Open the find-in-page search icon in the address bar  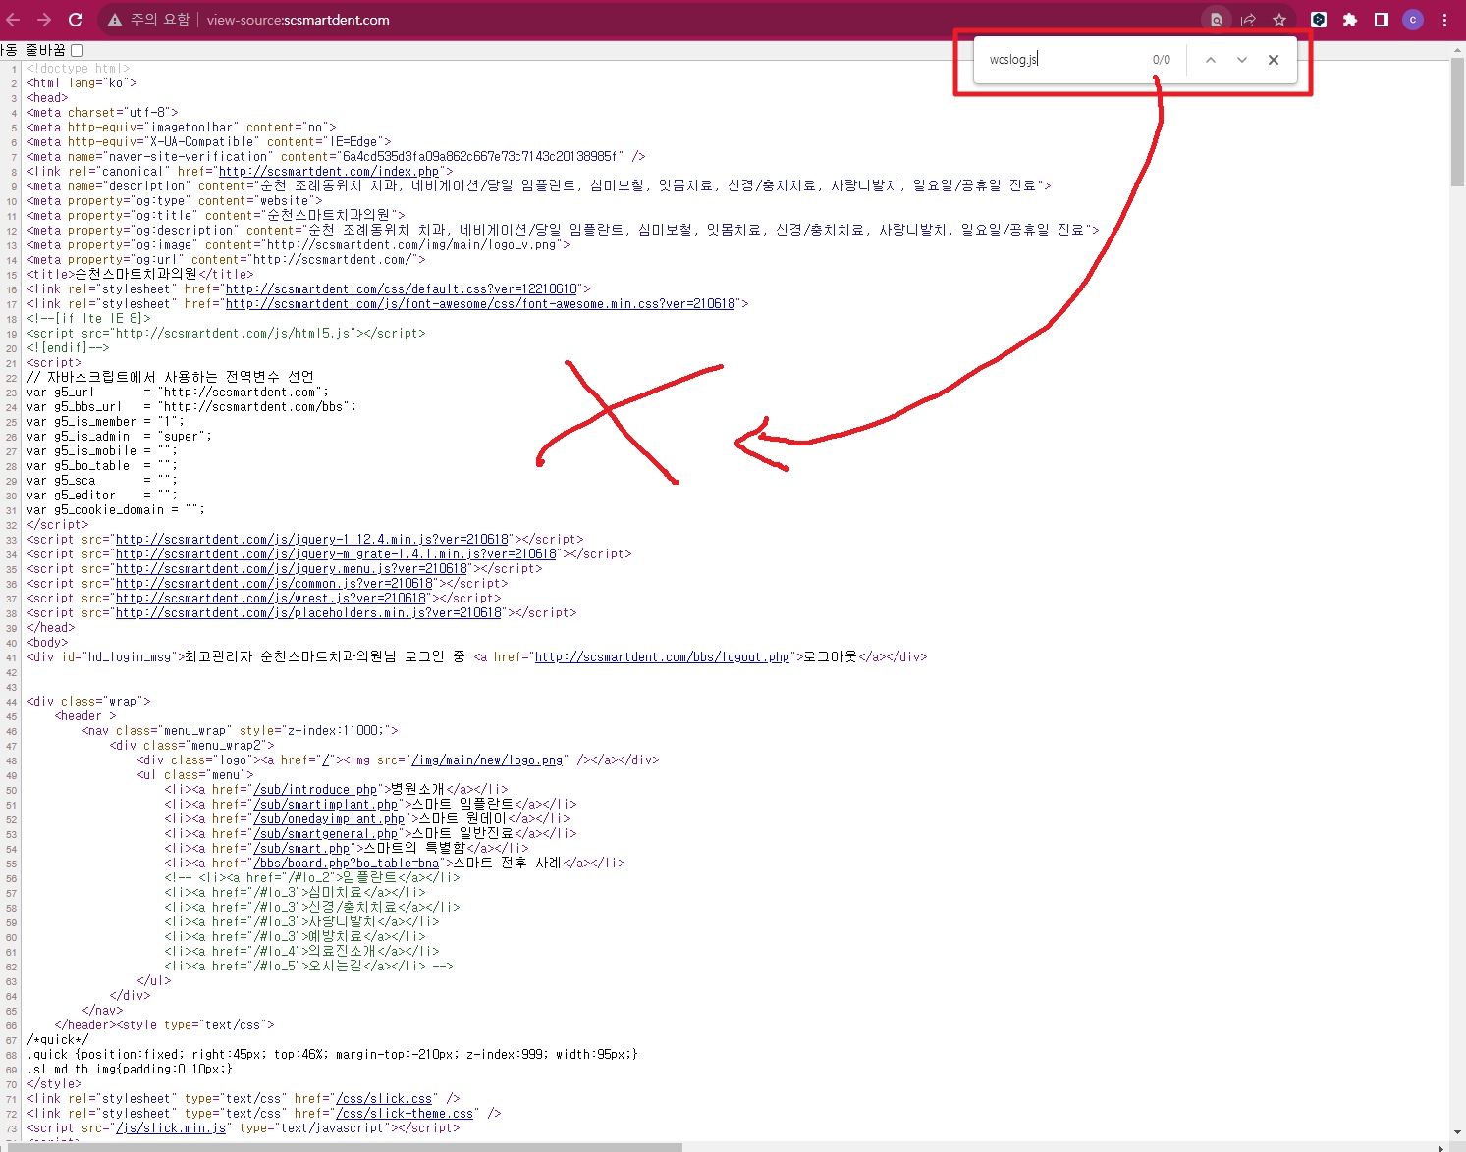[x=1217, y=20]
